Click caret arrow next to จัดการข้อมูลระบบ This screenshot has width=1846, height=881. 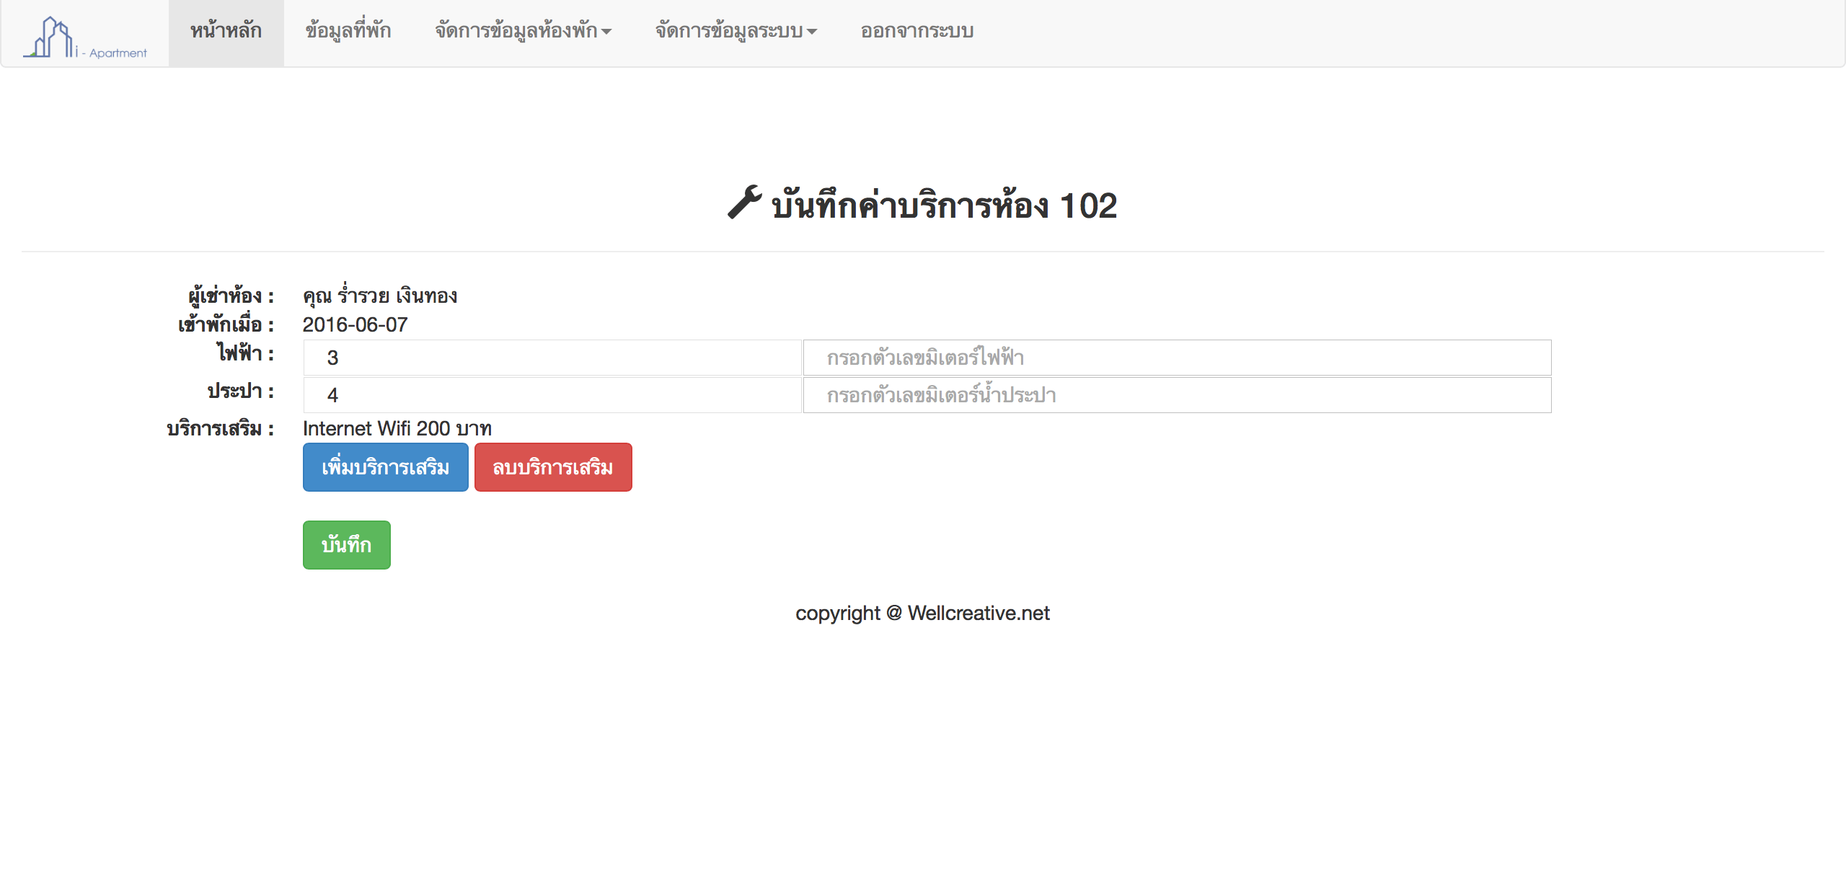(812, 32)
